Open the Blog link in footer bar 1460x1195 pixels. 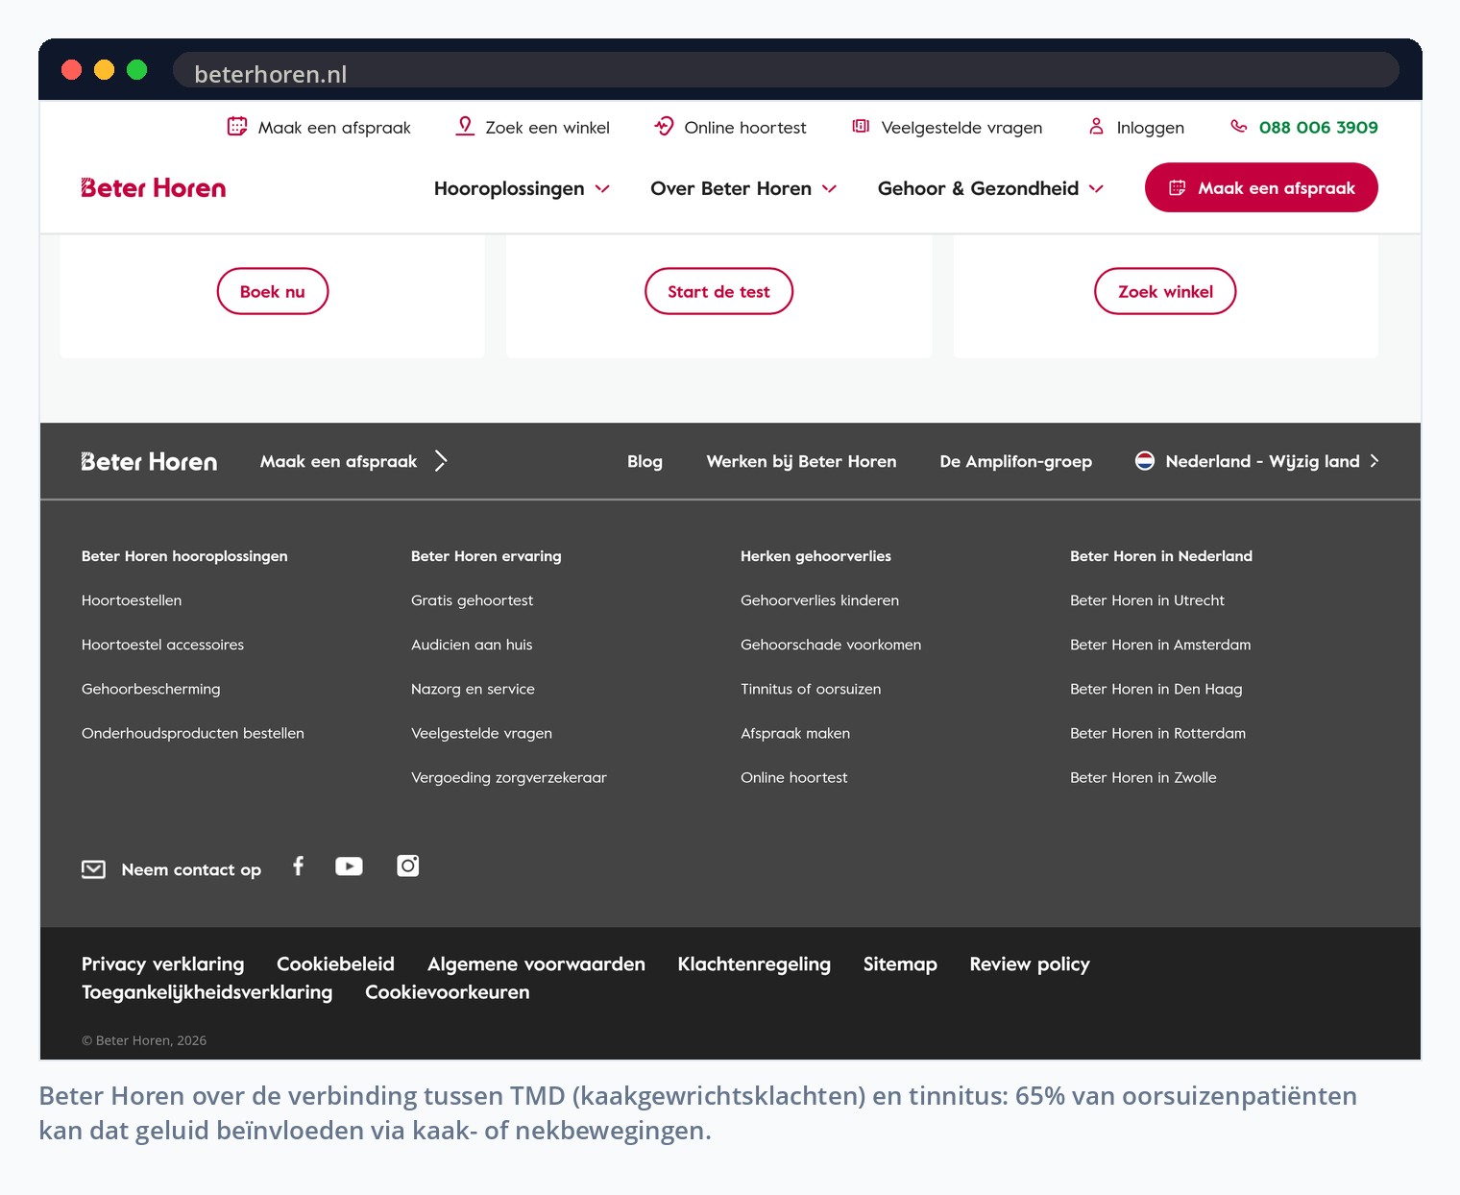(645, 461)
